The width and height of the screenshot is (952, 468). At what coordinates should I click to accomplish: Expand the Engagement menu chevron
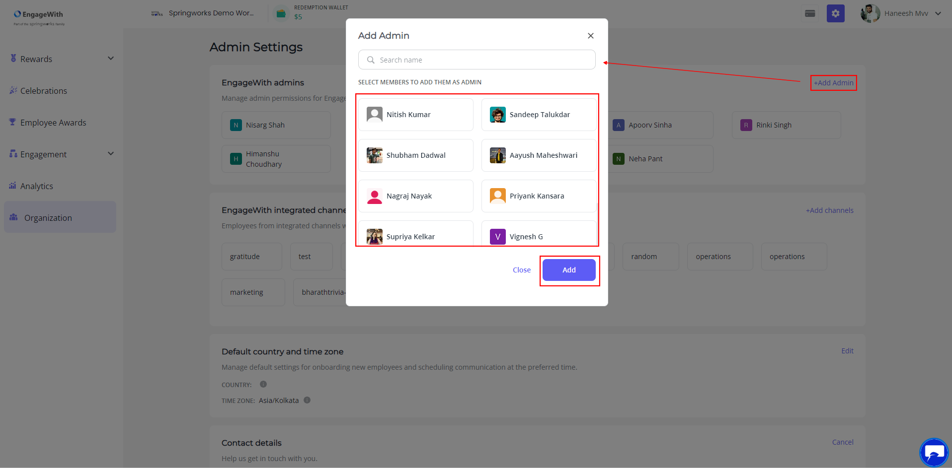click(x=111, y=154)
